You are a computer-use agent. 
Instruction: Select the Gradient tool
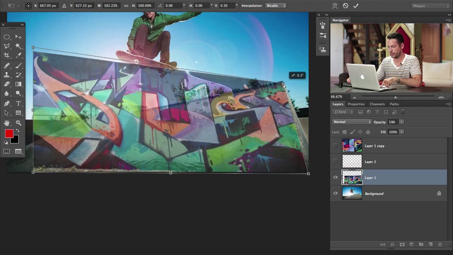[18, 84]
